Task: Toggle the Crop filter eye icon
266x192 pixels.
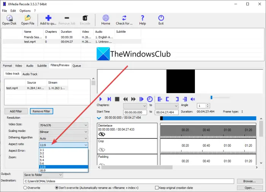Action: tap(101, 150)
